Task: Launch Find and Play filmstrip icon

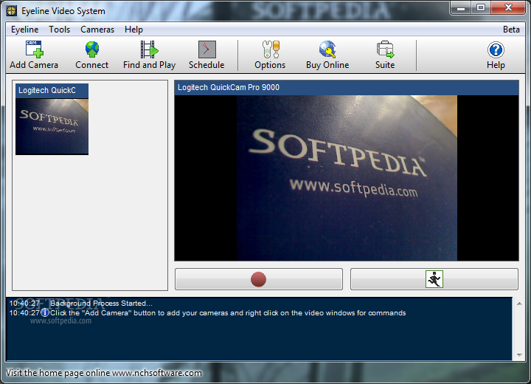Action: click(149, 49)
